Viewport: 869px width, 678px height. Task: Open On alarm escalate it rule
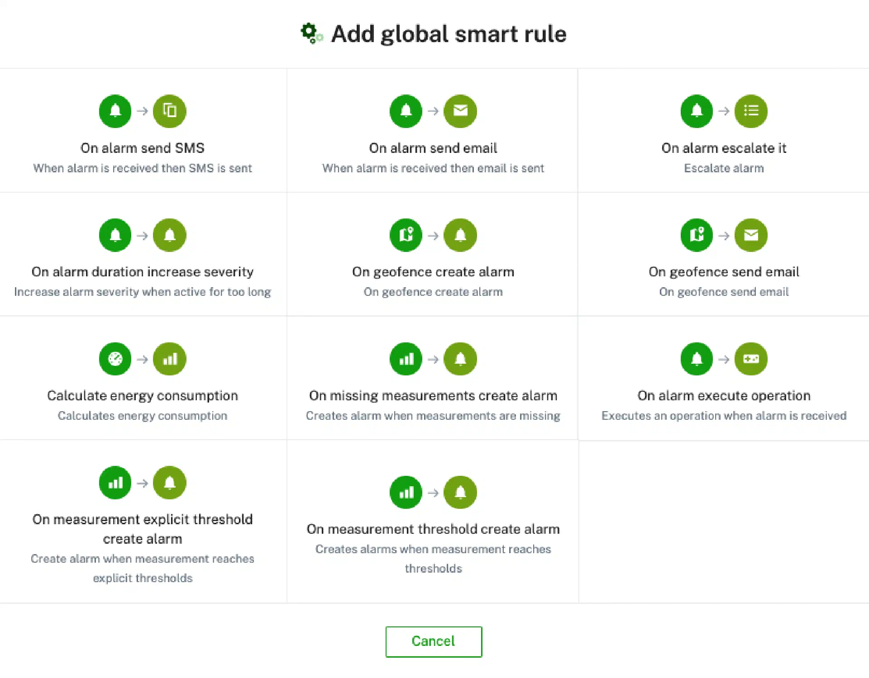tap(723, 148)
